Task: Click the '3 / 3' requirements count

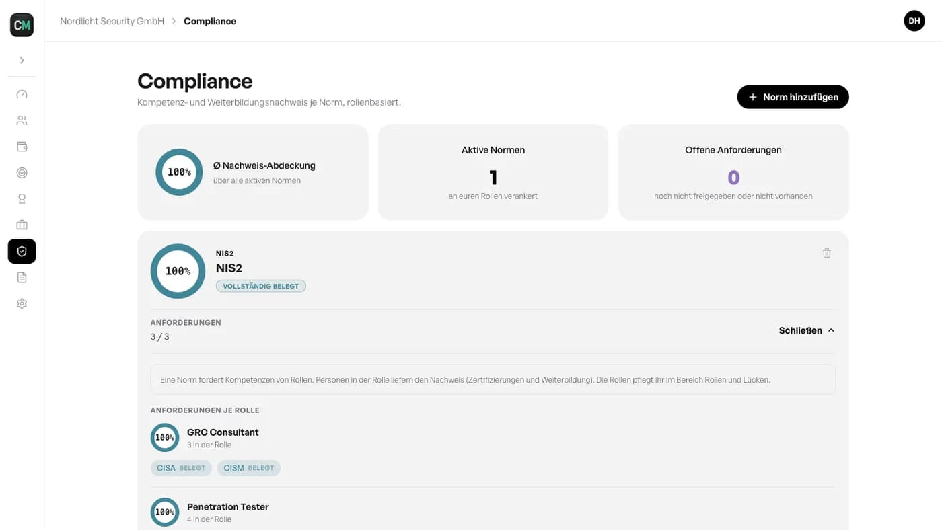Action: click(x=160, y=336)
